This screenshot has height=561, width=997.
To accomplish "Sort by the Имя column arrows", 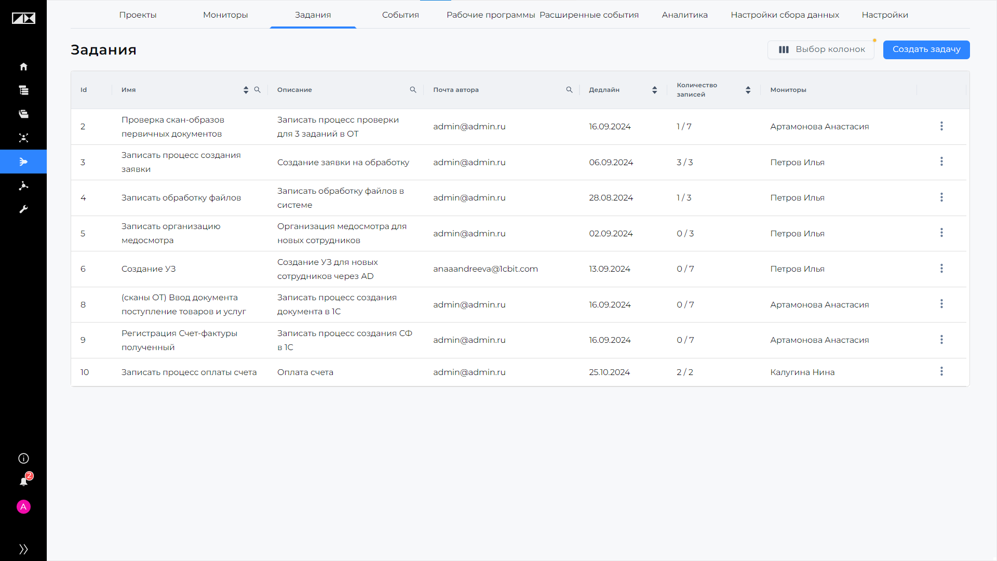I will click(x=246, y=90).
